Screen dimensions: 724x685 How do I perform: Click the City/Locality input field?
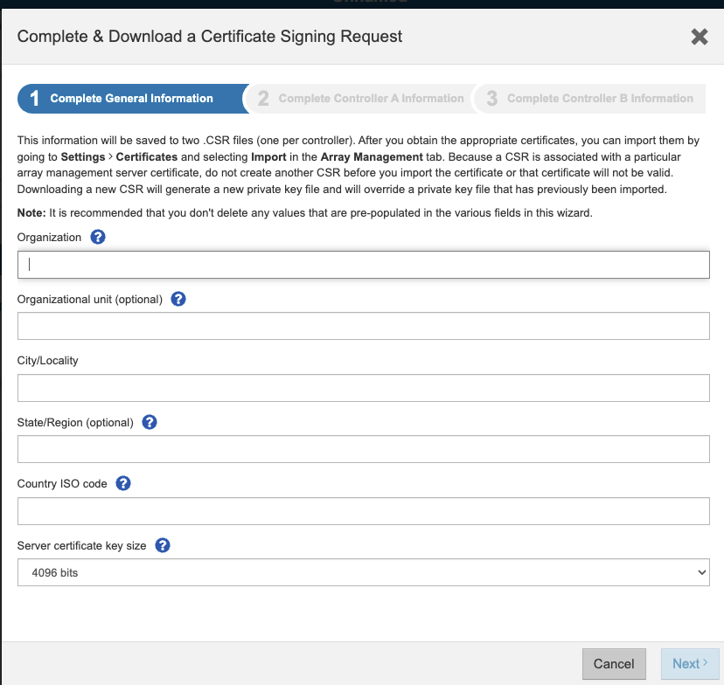363,388
